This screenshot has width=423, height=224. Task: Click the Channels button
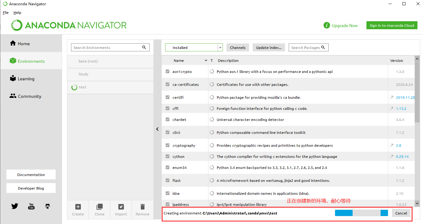(238, 47)
